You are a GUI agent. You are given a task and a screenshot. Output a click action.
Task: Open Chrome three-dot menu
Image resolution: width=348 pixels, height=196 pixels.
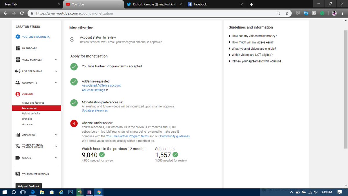coord(343,13)
